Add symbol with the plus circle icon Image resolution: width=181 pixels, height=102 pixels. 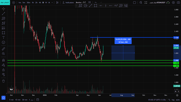(x=14, y=3)
